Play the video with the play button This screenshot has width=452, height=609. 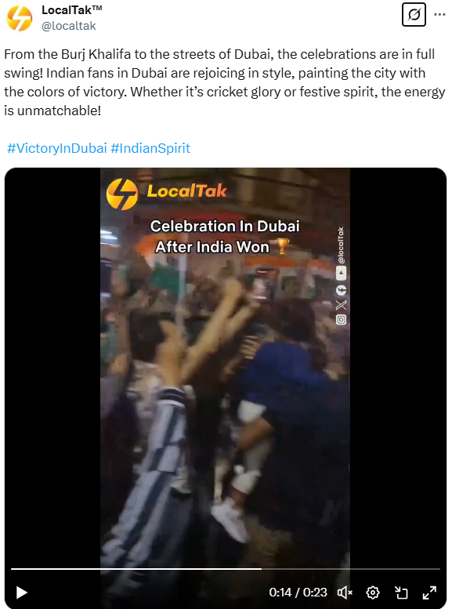point(21,593)
